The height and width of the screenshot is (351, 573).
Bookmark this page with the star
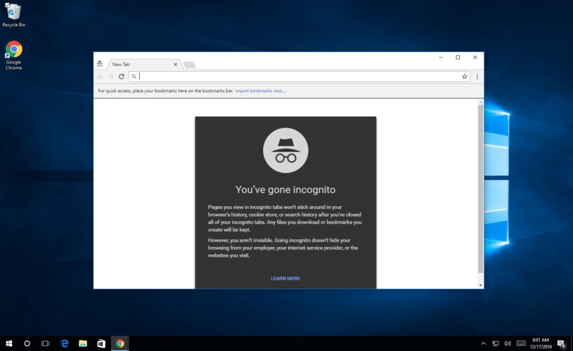tap(465, 76)
